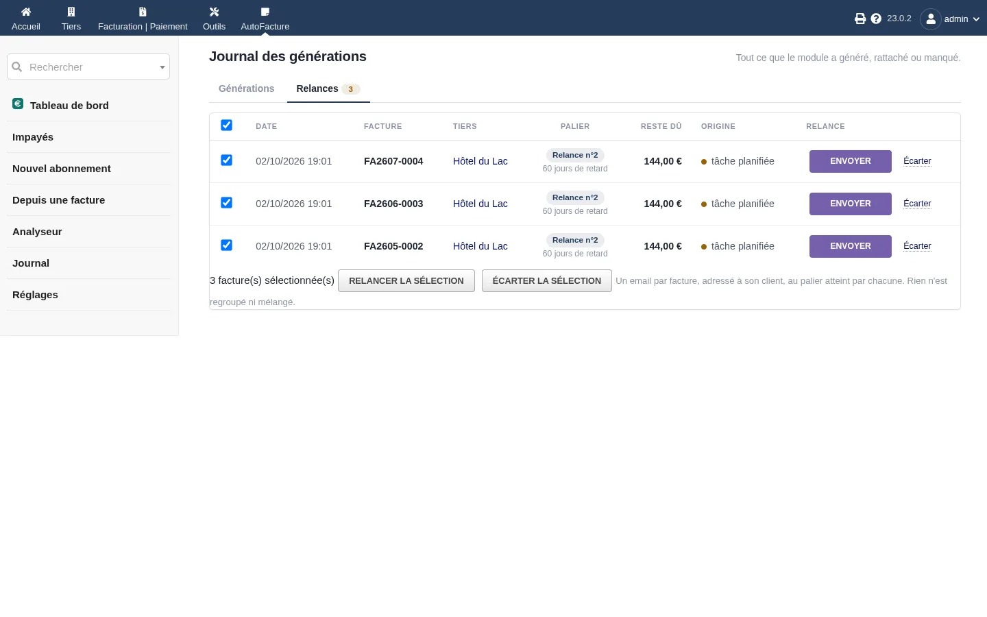The image size is (987, 617).
Task: Click ENVOYER for invoice FA2605-0002
Action: [851, 246]
